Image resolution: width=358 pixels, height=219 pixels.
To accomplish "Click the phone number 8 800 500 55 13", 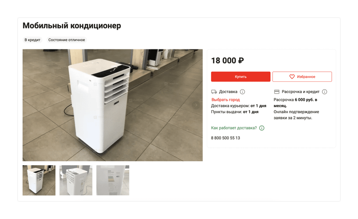I will (x=226, y=138).
